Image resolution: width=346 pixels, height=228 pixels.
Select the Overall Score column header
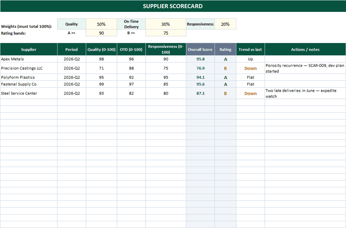click(x=200, y=49)
